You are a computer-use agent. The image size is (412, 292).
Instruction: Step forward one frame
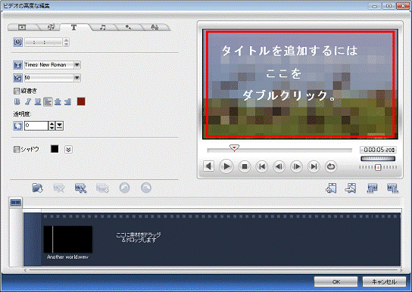[296, 166]
